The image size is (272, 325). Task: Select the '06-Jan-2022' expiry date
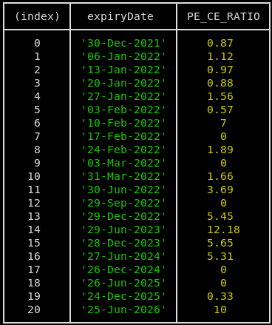[123, 56]
